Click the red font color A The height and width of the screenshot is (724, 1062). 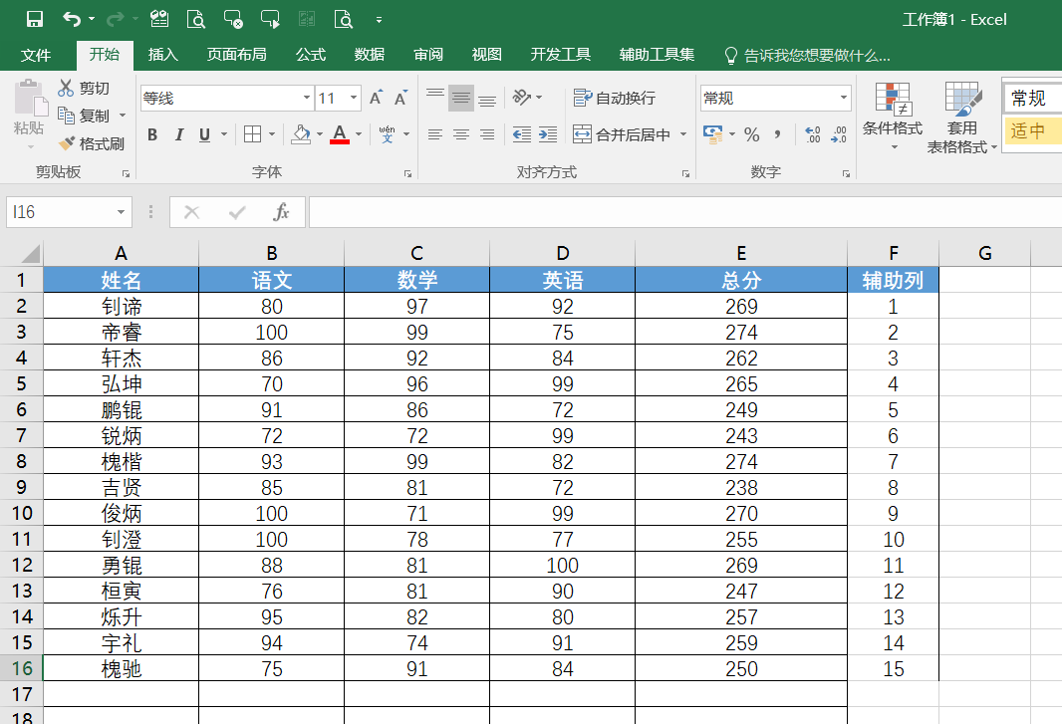coord(340,134)
